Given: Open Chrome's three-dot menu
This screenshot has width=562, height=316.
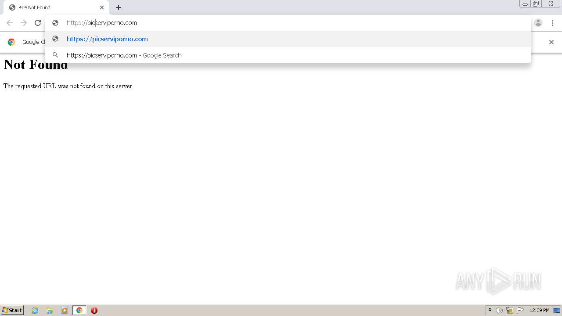Looking at the screenshot, I should click(x=552, y=23).
